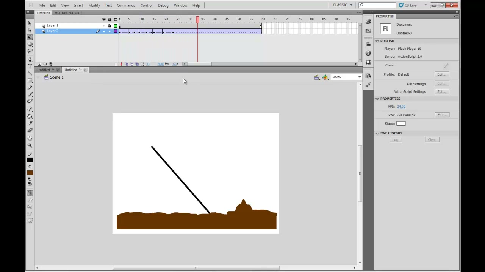This screenshot has height=272, width=485.
Task: Toggle visibility dot for Layer 1
Action: pos(104,26)
